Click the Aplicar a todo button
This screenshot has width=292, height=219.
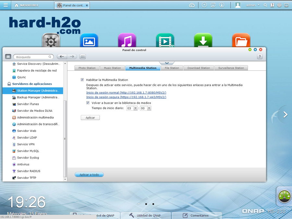tap(89, 175)
